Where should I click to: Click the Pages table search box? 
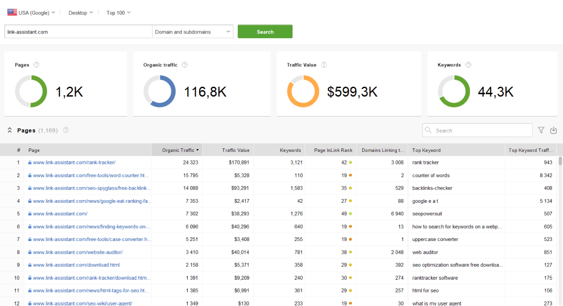(477, 130)
